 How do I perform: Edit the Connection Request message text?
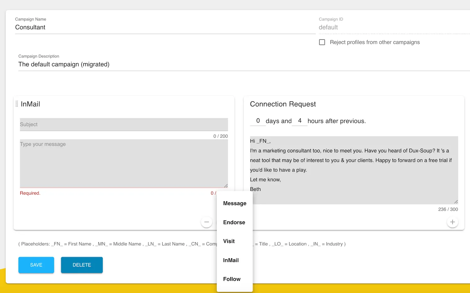point(354,170)
